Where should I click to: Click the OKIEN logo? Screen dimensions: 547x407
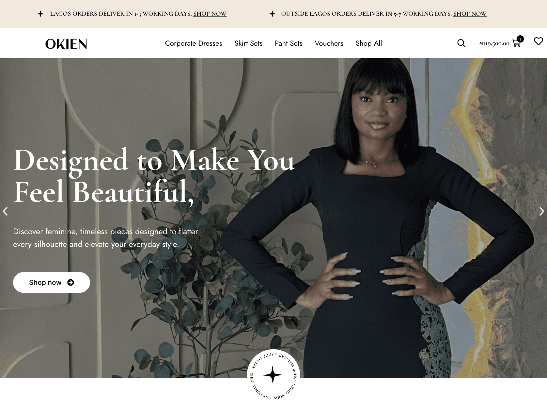(66, 44)
